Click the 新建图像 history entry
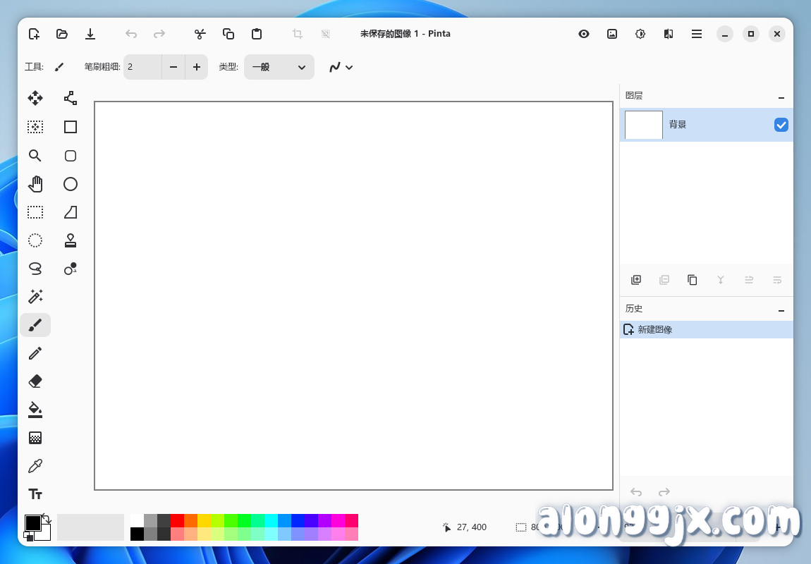Viewport: 811px width, 564px height. [654, 329]
